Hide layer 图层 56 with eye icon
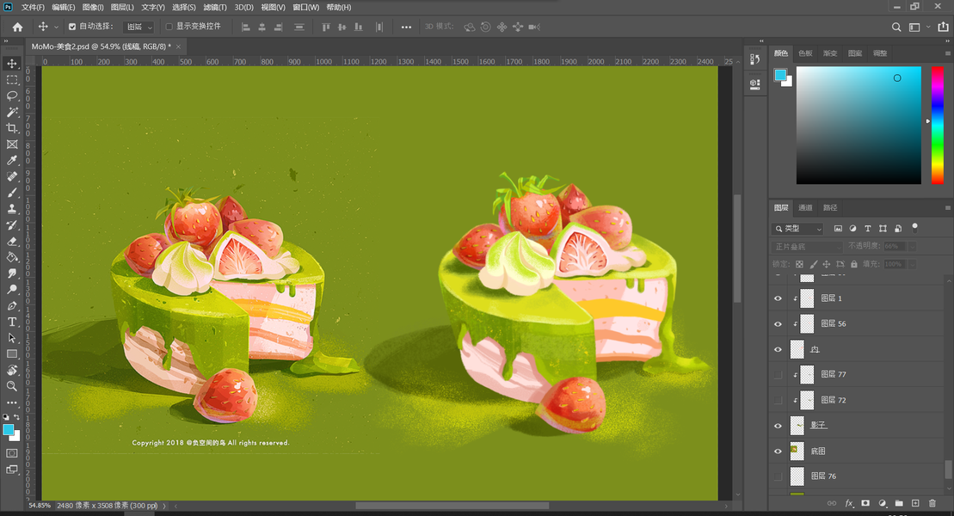This screenshot has height=516, width=954. 778,324
